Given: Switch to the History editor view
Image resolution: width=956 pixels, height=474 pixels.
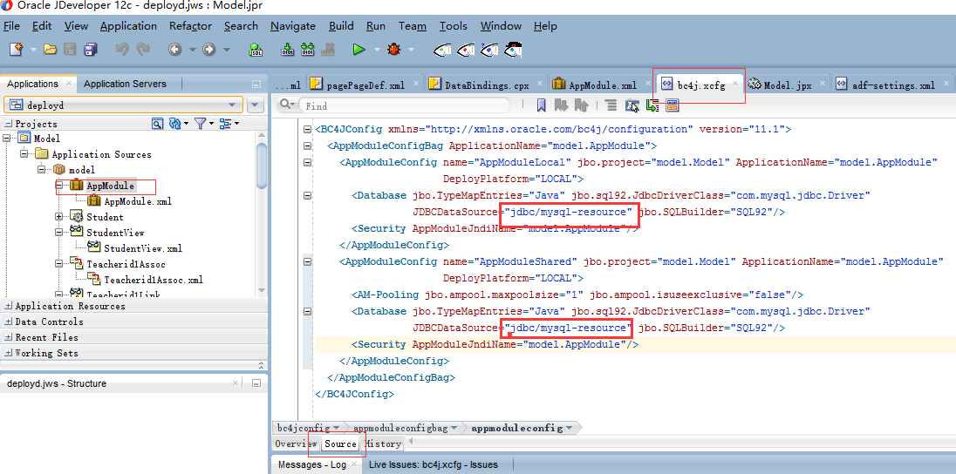Looking at the screenshot, I should [384, 444].
